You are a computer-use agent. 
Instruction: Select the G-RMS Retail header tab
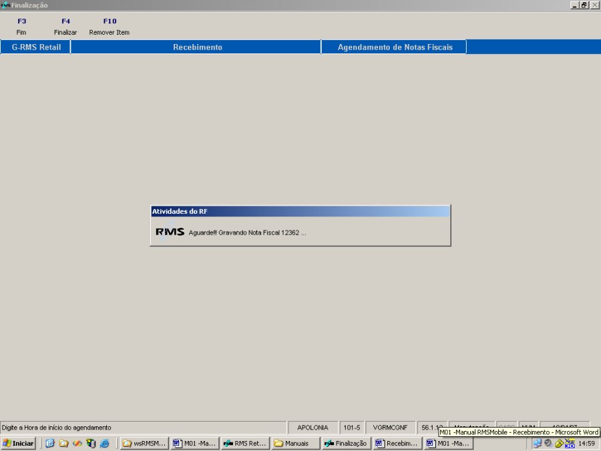(35, 47)
